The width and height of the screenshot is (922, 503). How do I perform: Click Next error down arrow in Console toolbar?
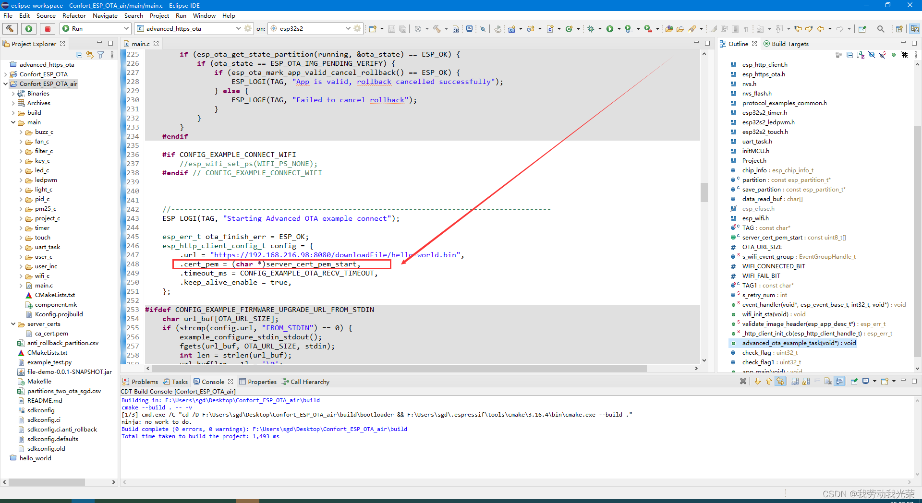758,381
